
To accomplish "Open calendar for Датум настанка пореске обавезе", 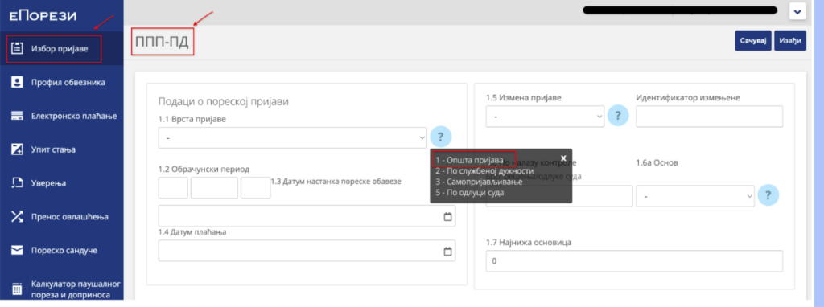I will [447, 216].
